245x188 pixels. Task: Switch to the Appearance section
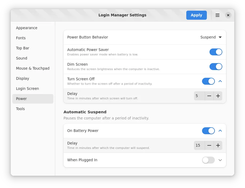pyautogui.click(x=27, y=28)
